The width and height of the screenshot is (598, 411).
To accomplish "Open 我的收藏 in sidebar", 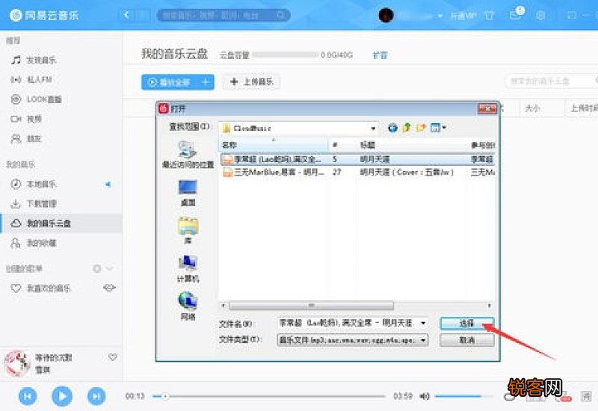I will click(34, 243).
